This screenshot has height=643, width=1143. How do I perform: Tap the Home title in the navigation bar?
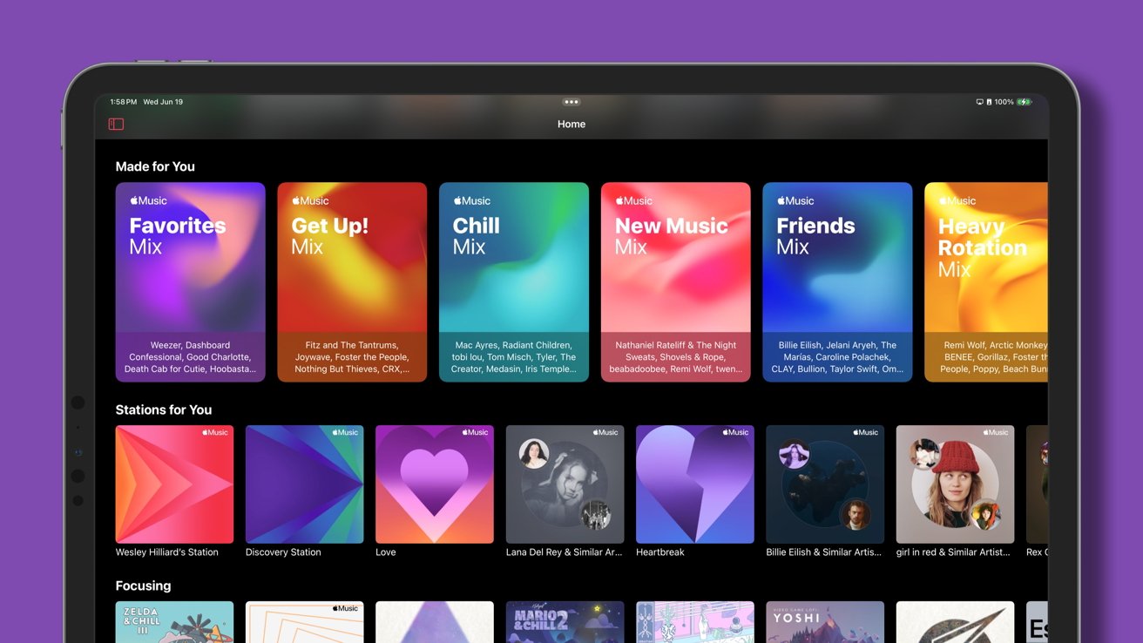coord(571,125)
